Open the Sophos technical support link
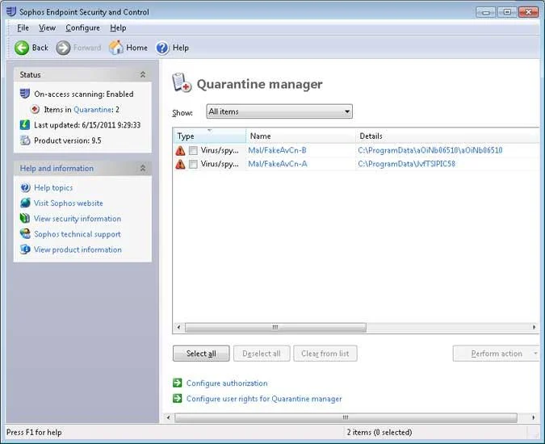Screen dimensions: 545x444 pyautogui.click(x=78, y=234)
